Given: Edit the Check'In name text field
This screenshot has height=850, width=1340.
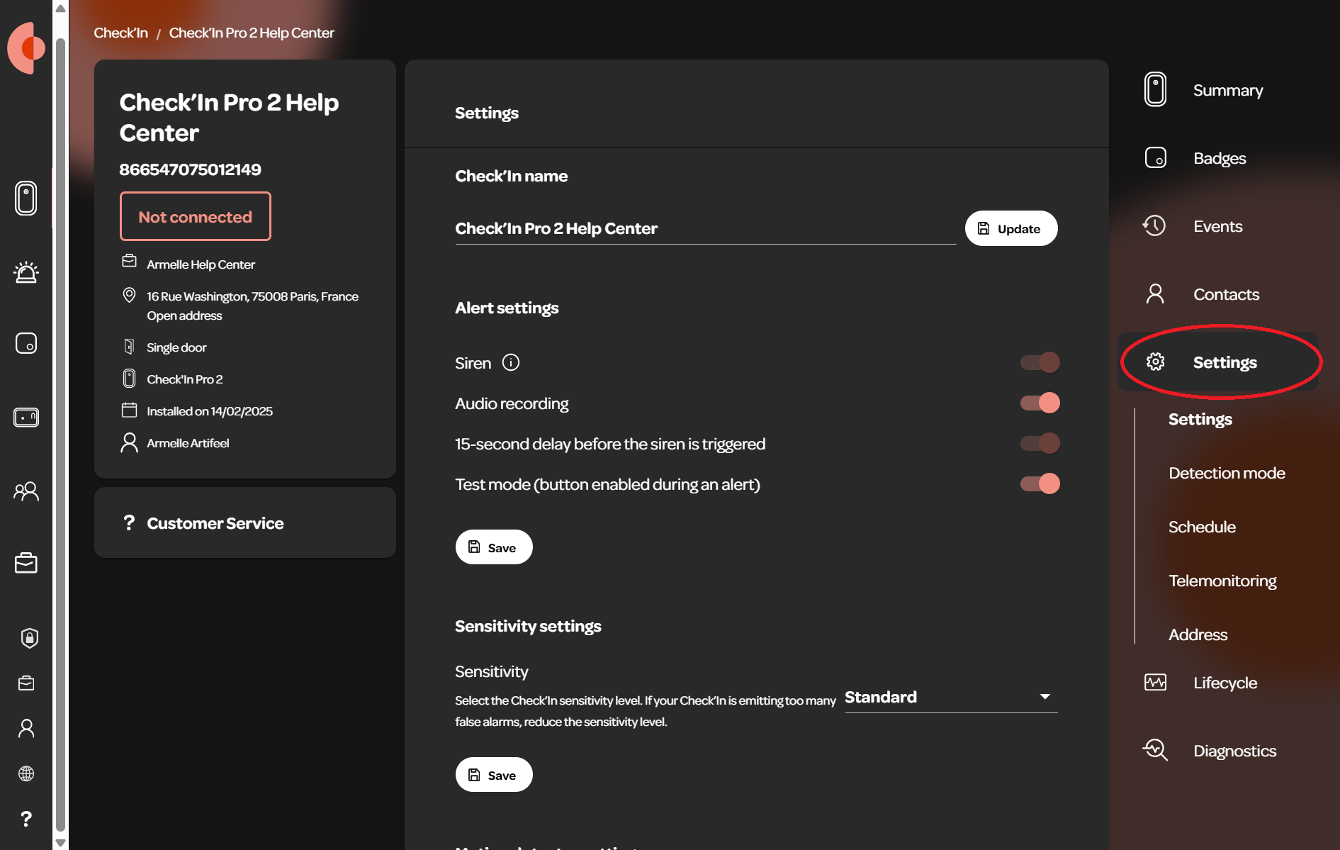Looking at the screenshot, I should point(706,228).
